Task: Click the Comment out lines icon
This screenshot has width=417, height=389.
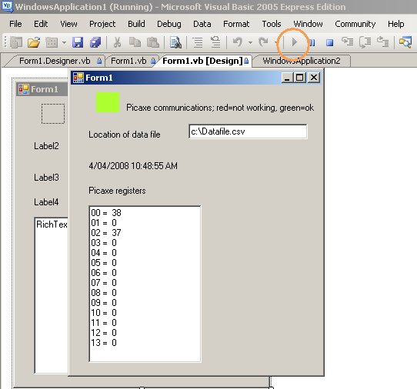Action: click(x=197, y=42)
